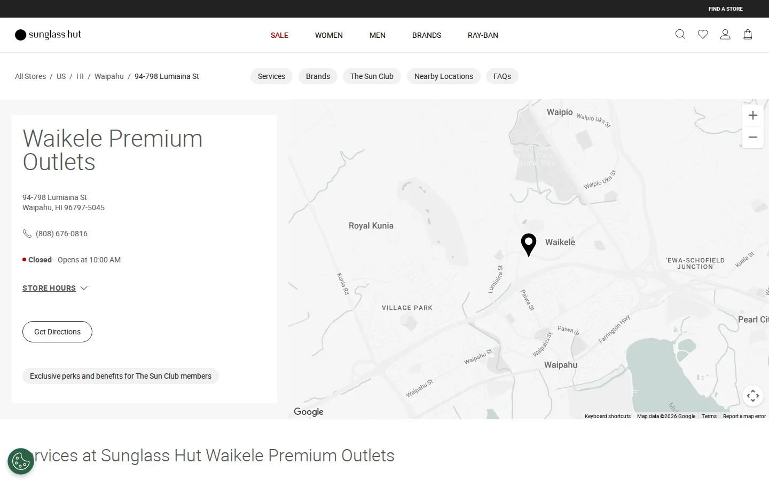
Task: Zoom in the map with plus
Action: coord(753,115)
